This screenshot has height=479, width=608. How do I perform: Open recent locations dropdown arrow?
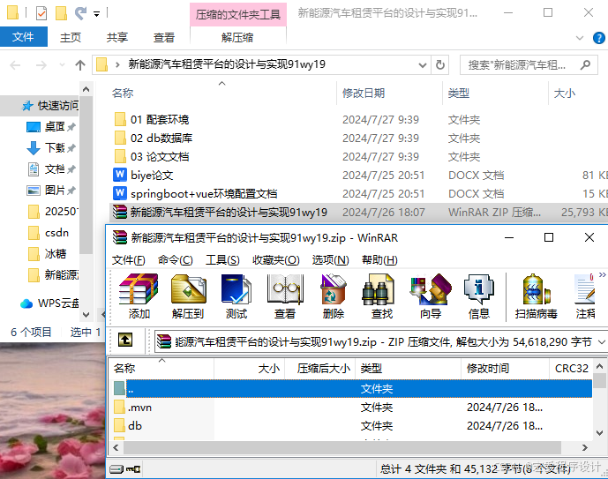tap(62, 64)
